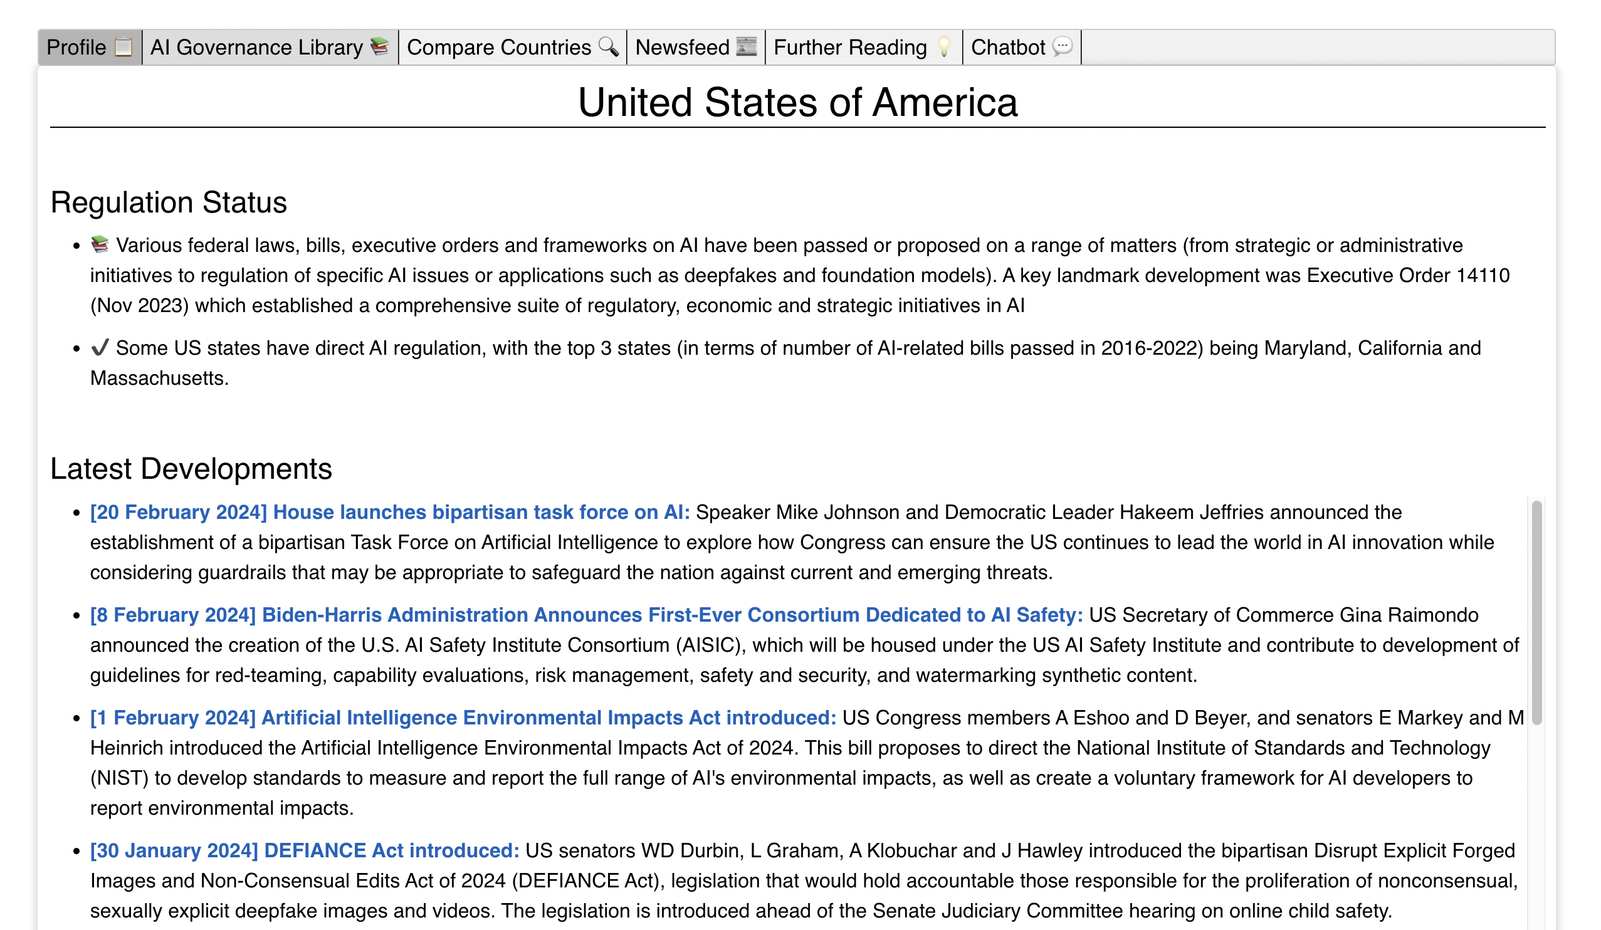1601x930 pixels.
Task: Open the Compare Countries tab
Action: (x=498, y=46)
